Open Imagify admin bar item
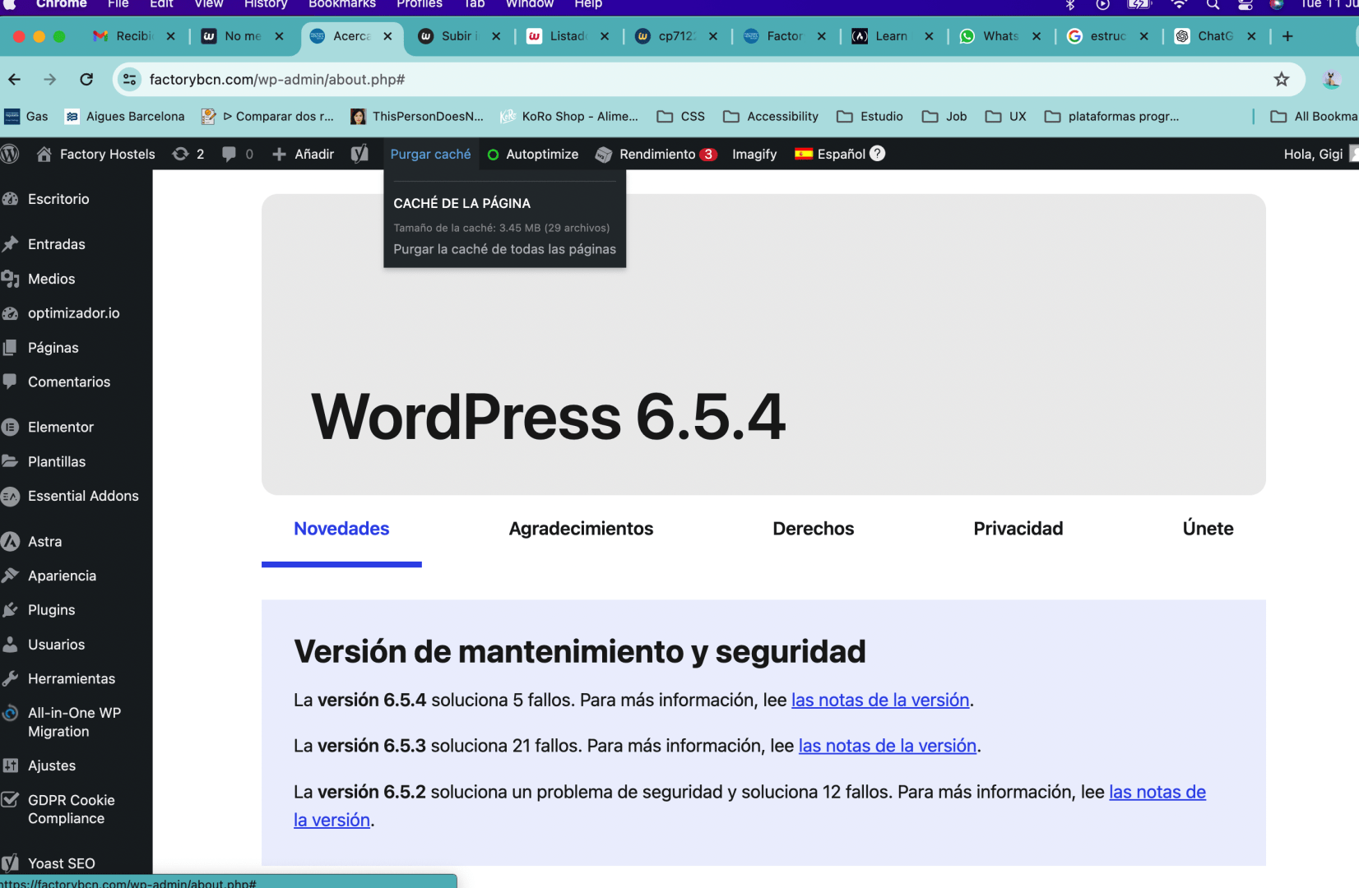 754,154
